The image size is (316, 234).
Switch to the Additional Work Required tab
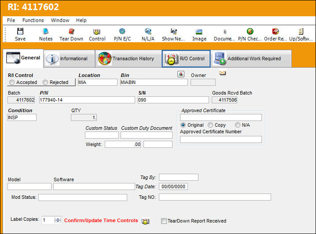(251, 58)
